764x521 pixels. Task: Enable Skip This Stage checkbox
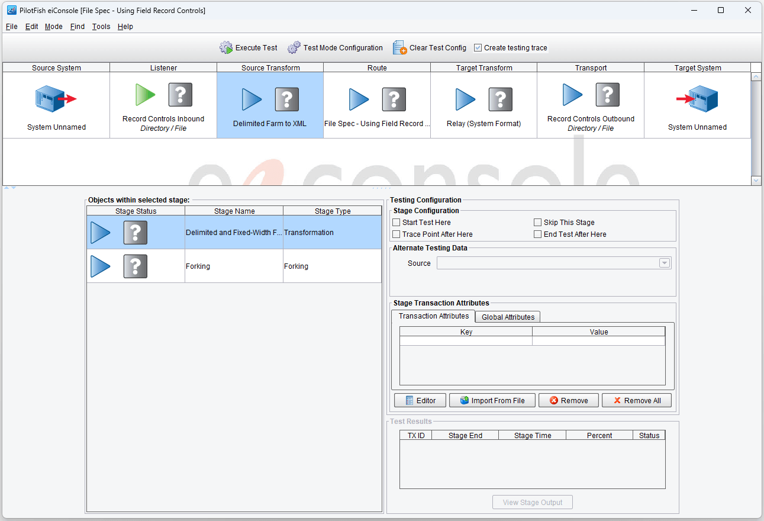coord(537,223)
